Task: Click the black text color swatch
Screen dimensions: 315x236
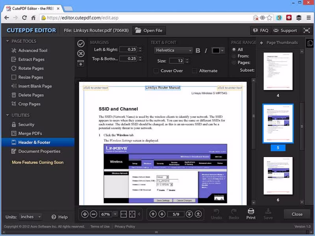Action: pyautogui.click(x=216, y=51)
